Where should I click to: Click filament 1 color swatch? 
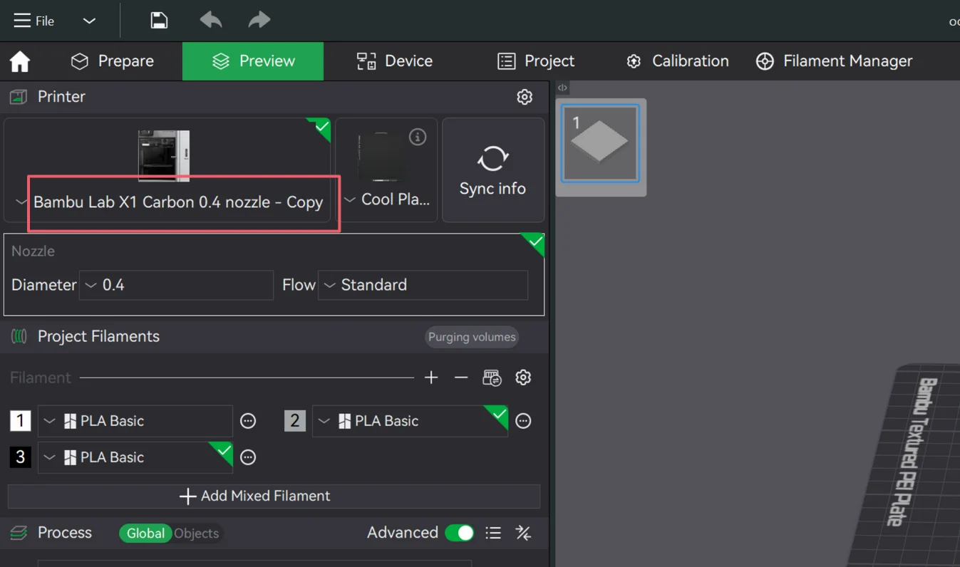click(20, 421)
